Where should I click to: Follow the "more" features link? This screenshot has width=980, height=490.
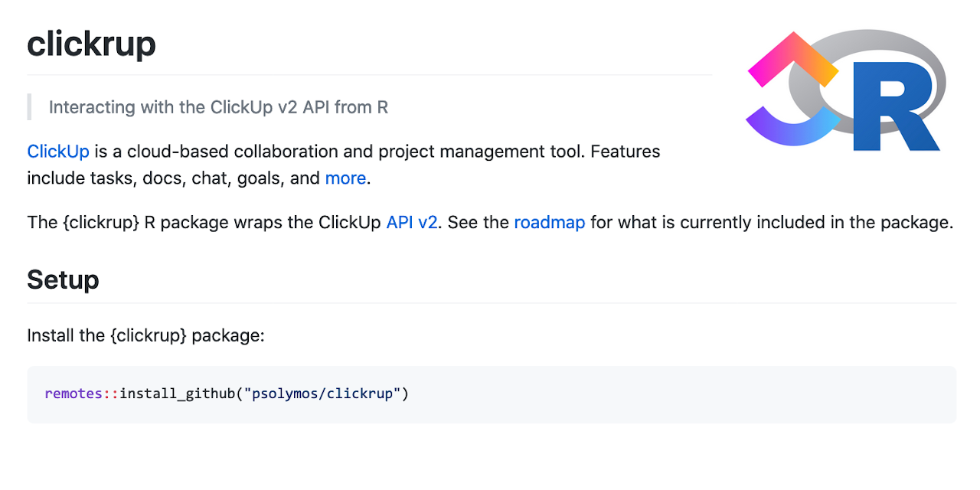pyautogui.click(x=345, y=178)
